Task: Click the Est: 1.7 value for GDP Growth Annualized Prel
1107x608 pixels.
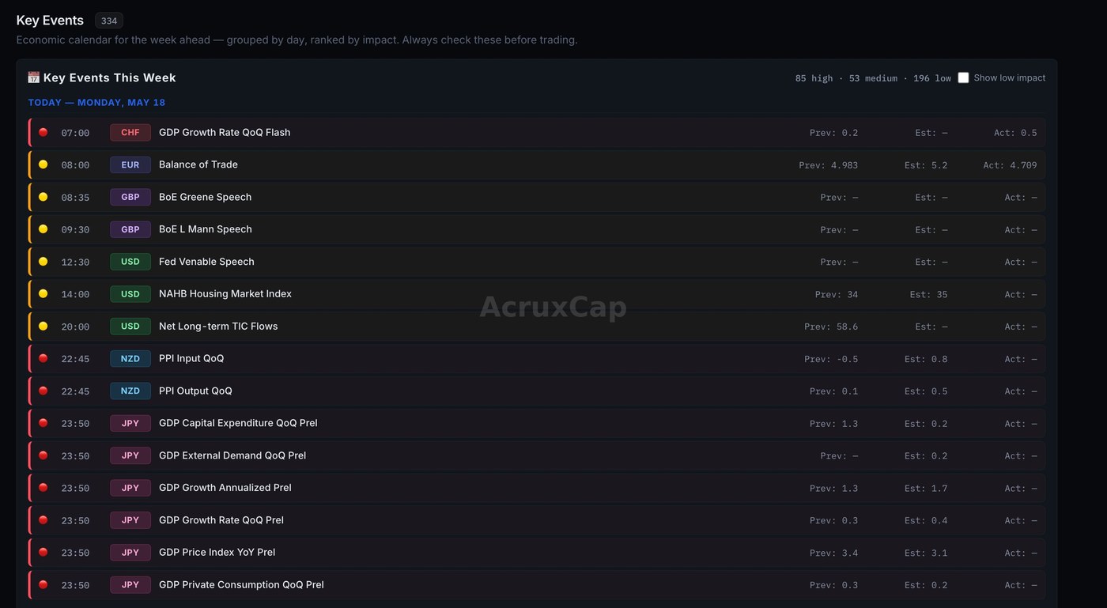Action: tap(926, 489)
